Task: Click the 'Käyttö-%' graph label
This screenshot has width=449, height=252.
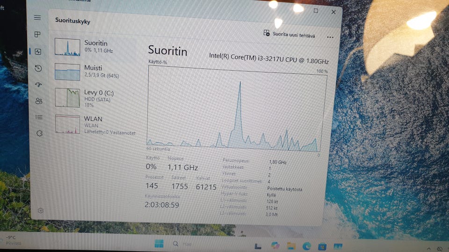Action: click(158, 62)
